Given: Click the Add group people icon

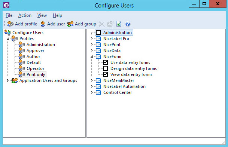Looking at the screenshot, I should click(x=70, y=24).
